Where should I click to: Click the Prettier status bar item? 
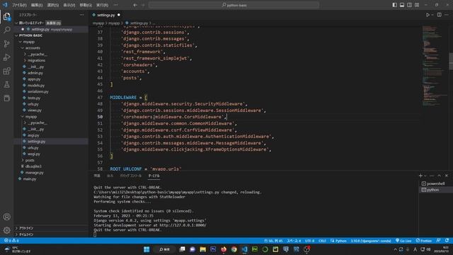424,241
